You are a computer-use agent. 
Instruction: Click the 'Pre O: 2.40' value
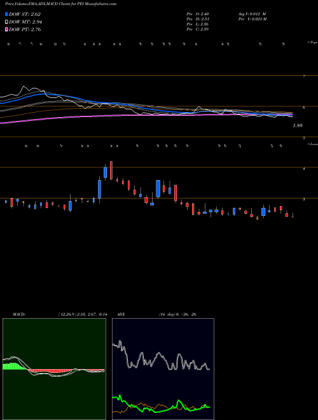coord(198,14)
